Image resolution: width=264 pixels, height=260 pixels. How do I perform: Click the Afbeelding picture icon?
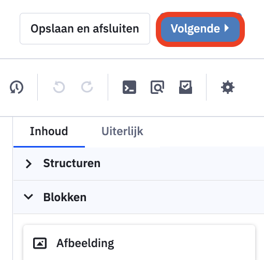point(40,243)
